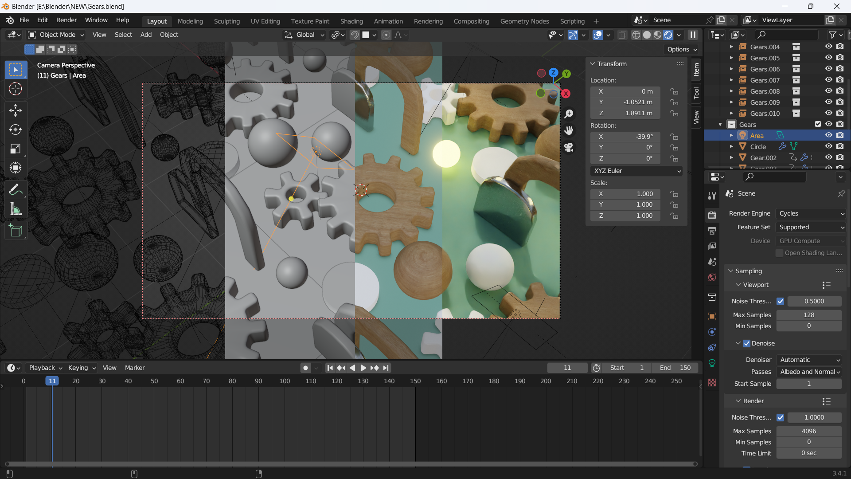Switch to solid viewport shading
Viewport: 851px width, 479px height.
click(647, 35)
